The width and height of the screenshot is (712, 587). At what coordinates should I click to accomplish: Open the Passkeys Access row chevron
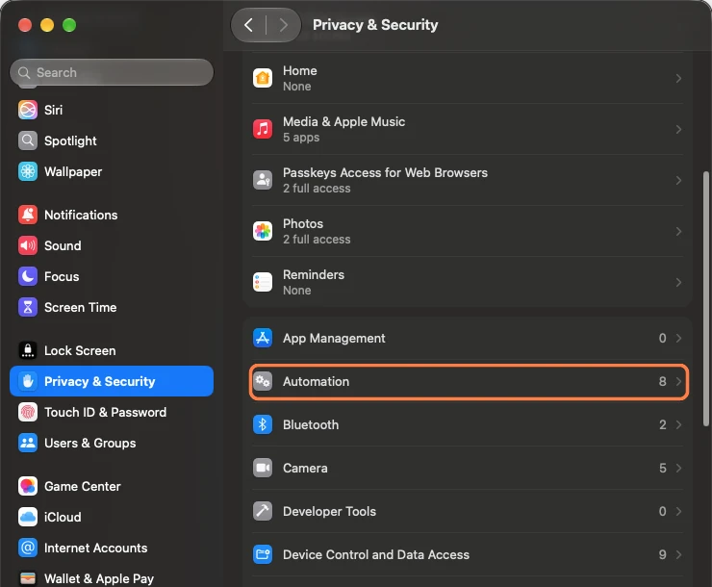coord(678,180)
